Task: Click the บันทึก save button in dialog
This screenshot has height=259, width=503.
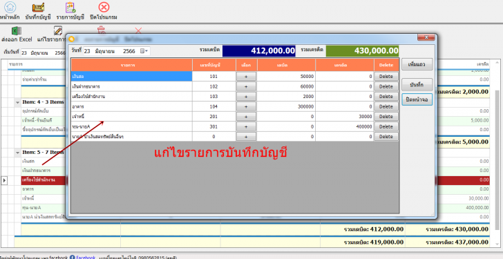Action: point(417,85)
